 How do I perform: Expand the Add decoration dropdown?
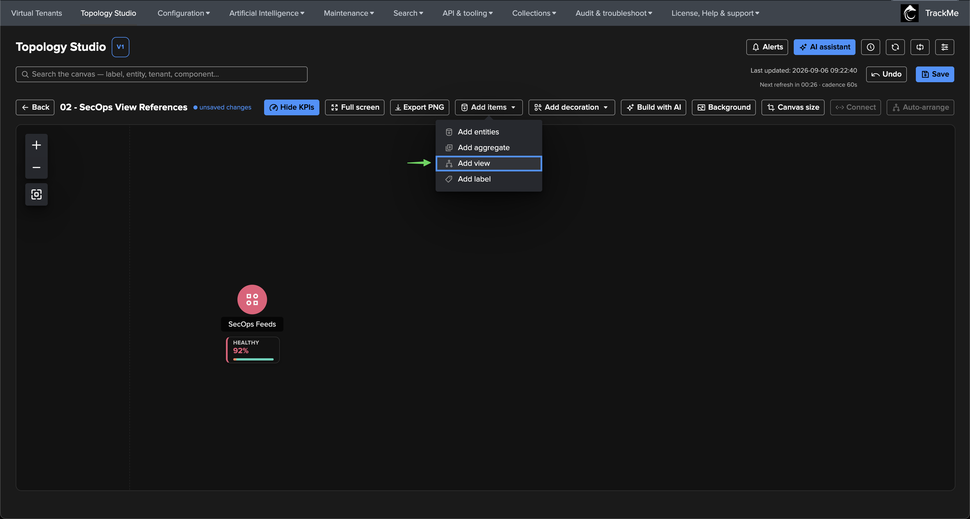tap(572, 107)
